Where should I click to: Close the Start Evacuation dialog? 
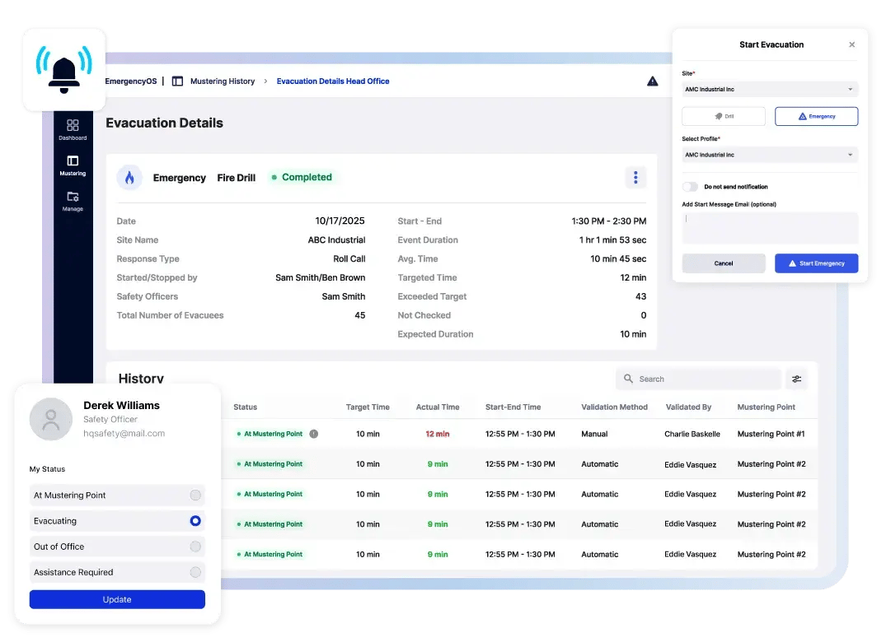pyautogui.click(x=851, y=44)
